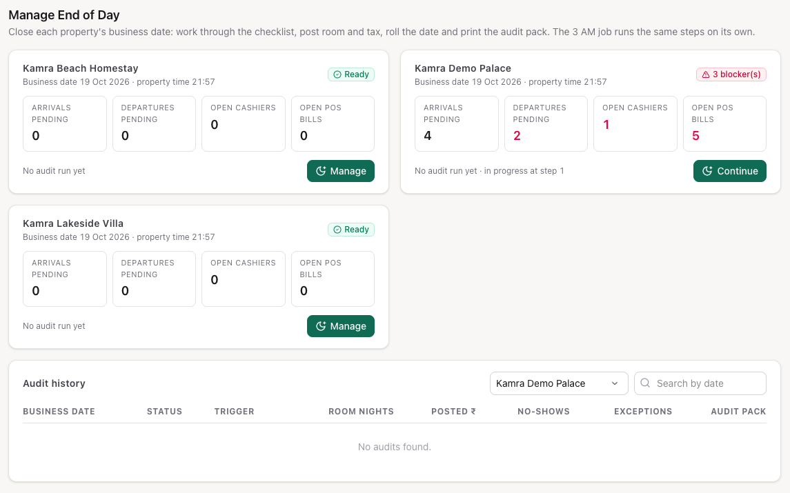The image size is (790, 493).
Task: Open Manage for Kamra Beach Homestay
Action: pos(341,171)
